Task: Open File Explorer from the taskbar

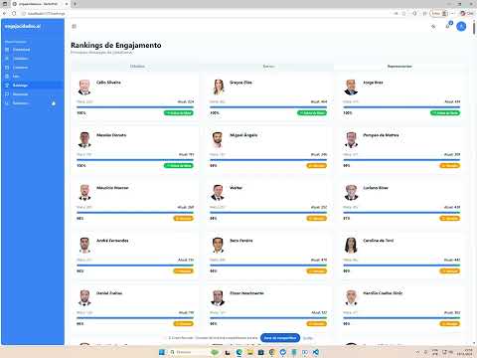Action: (x=250, y=352)
